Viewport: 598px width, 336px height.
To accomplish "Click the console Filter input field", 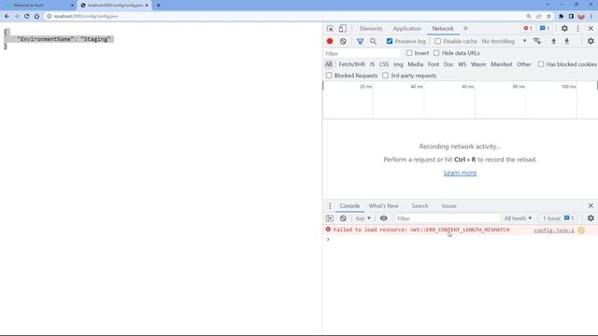I will [448, 218].
